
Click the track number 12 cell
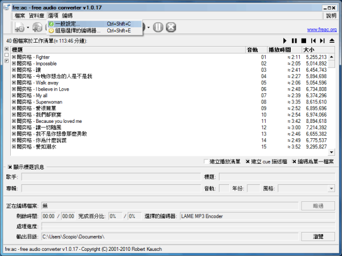click(264, 127)
